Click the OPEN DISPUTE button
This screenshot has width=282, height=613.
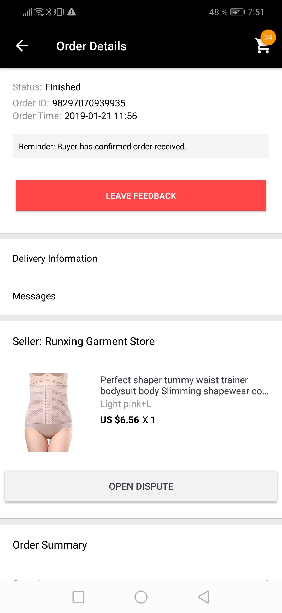coord(141,486)
